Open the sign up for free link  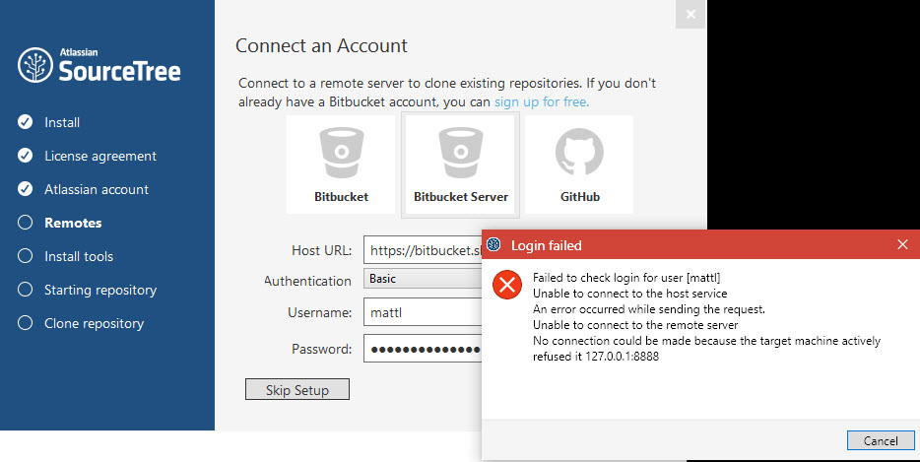pyautogui.click(x=542, y=102)
